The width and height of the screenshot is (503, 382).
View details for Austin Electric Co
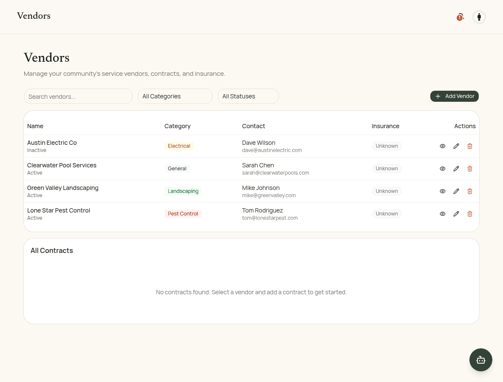pyautogui.click(x=442, y=146)
